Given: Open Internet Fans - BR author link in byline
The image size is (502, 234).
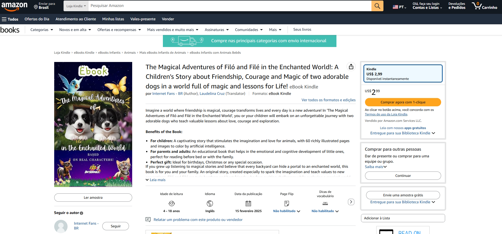Looking at the screenshot, I should (167, 93).
